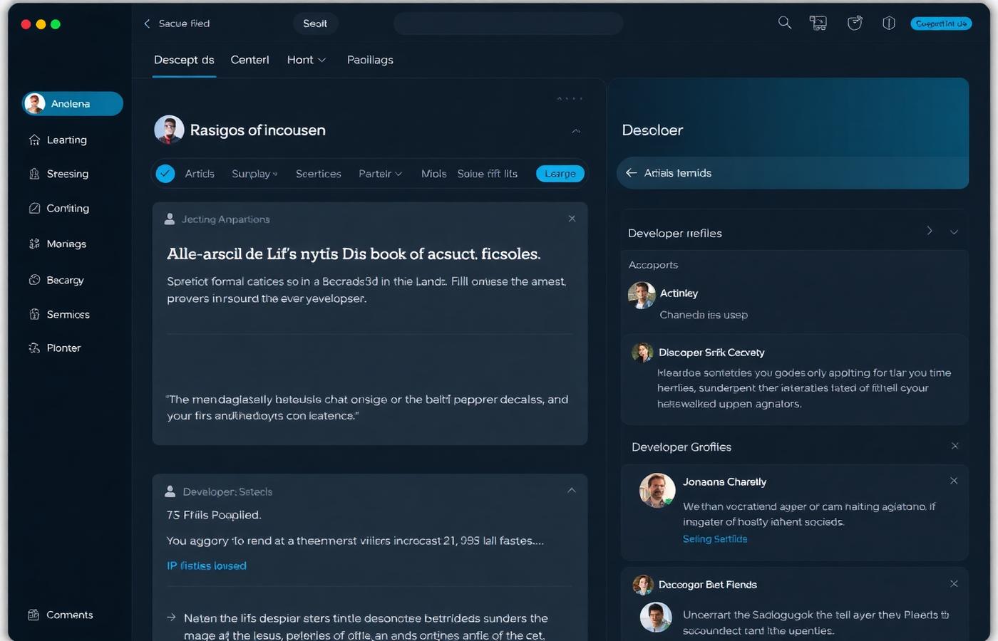Open the Seling Sertlids link

click(x=715, y=539)
